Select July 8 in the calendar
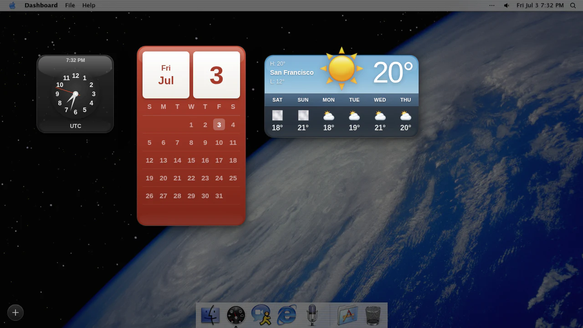Screen dimensions: 583x328 (191, 143)
